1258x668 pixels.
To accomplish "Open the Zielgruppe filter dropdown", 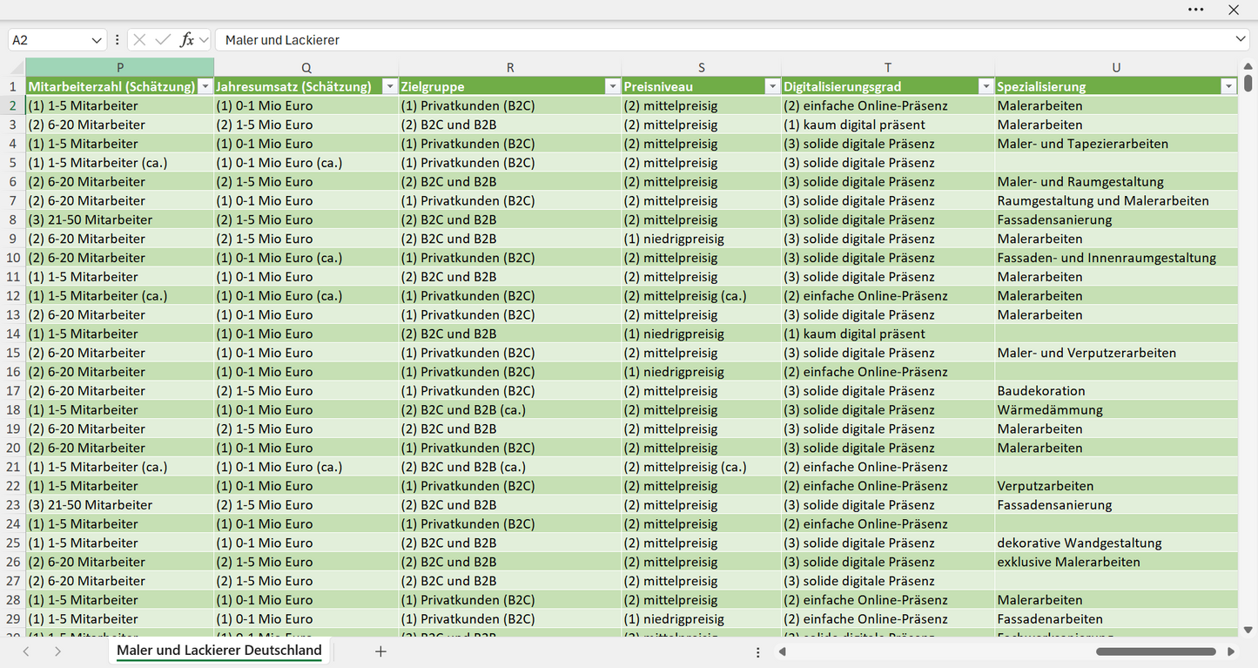I will [612, 86].
